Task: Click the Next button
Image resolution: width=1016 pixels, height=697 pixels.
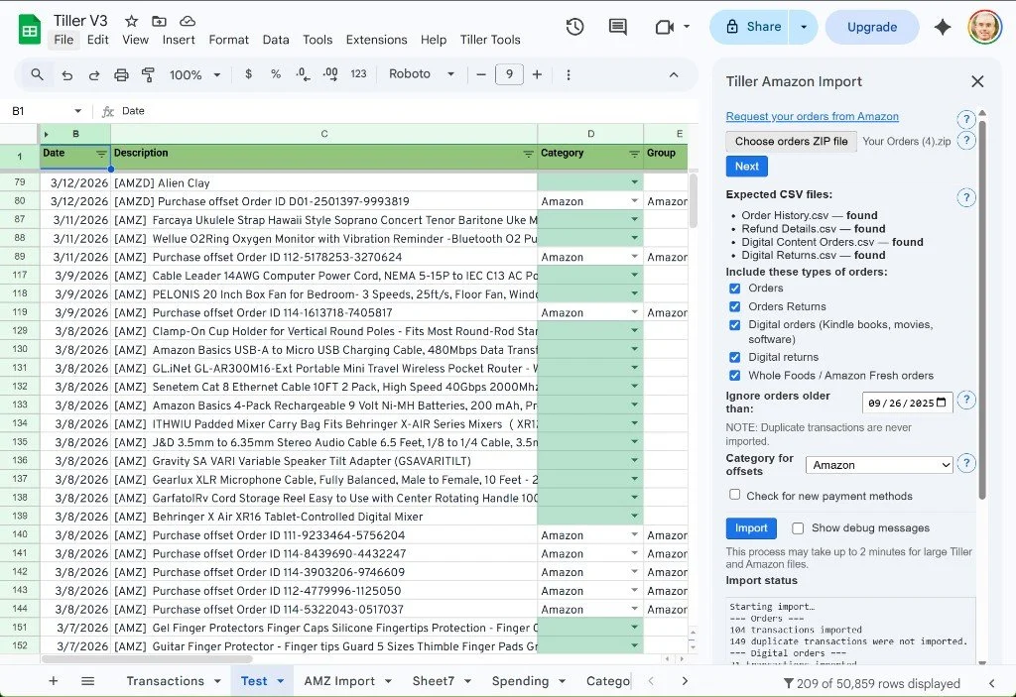Action: click(x=746, y=167)
